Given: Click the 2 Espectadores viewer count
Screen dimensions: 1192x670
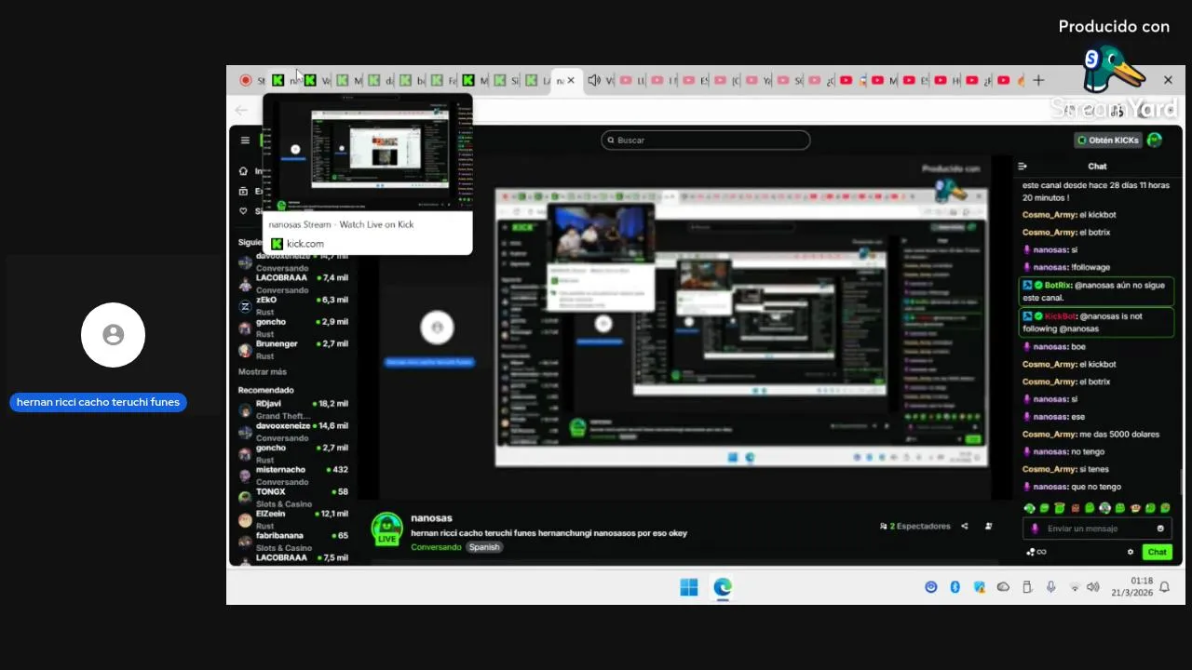Looking at the screenshot, I should point(914,527).
